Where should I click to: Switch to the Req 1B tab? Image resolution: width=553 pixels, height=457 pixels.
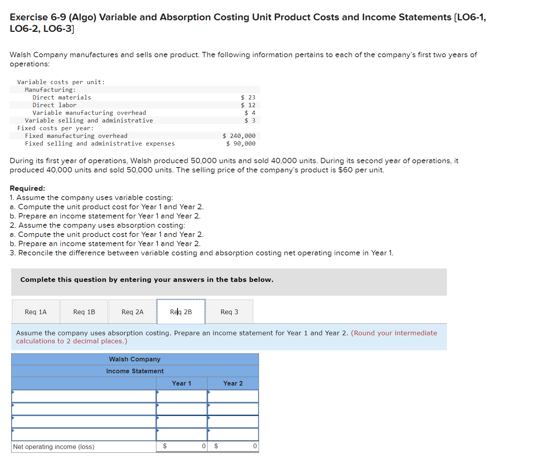[84, 311]
